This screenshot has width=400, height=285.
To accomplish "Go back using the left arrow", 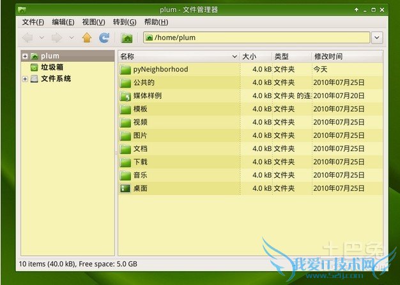I will click(x=27, y=38).
